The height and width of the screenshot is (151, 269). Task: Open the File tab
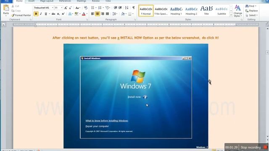click(7, 1)
